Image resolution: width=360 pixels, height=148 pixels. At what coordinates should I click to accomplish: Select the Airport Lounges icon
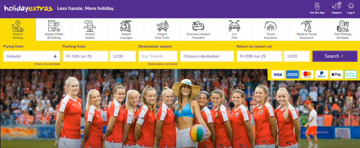(126, 26)
